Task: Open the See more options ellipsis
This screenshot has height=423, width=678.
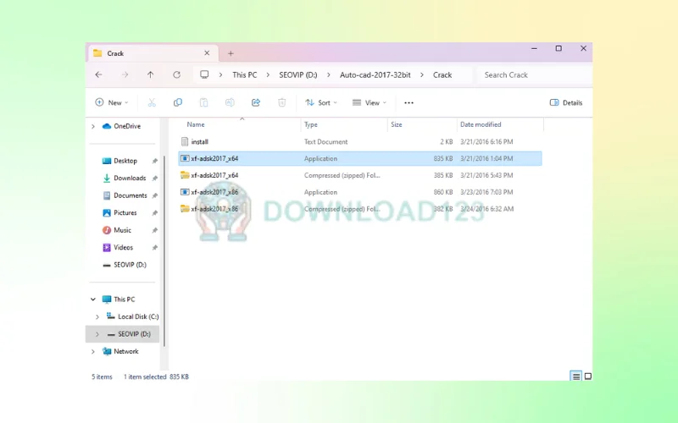Action: click(x=408, y=102)
